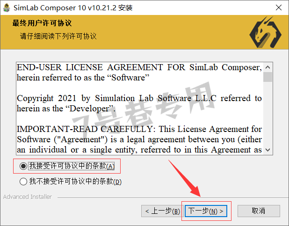The height and width of the screenshot is (226, 289).
Task: Click the scrollbar track below the thumb
Action: (267, 113)
